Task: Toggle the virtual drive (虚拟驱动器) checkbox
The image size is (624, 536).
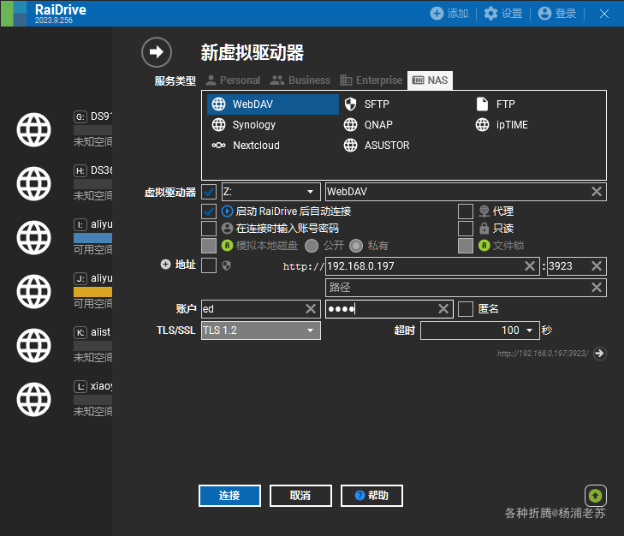Action: 209,192
